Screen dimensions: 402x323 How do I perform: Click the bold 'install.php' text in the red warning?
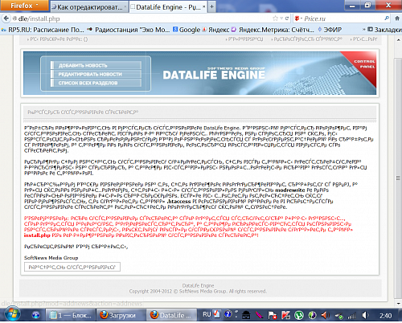tap(37, 235)
